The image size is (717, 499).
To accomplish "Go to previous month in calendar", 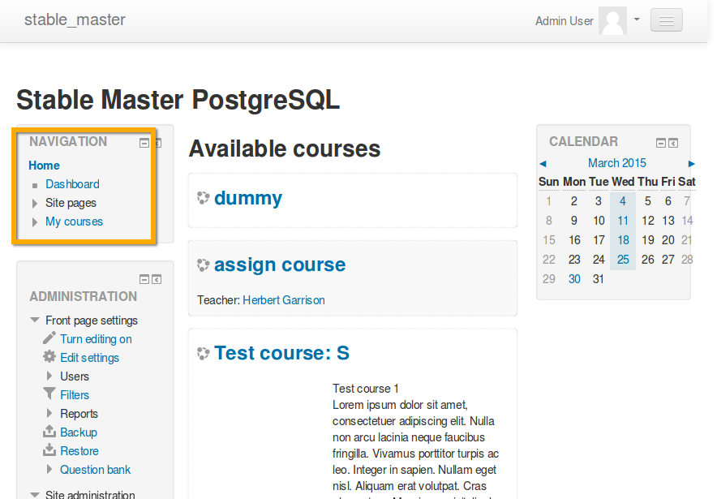I will click(x=543, y=164).
